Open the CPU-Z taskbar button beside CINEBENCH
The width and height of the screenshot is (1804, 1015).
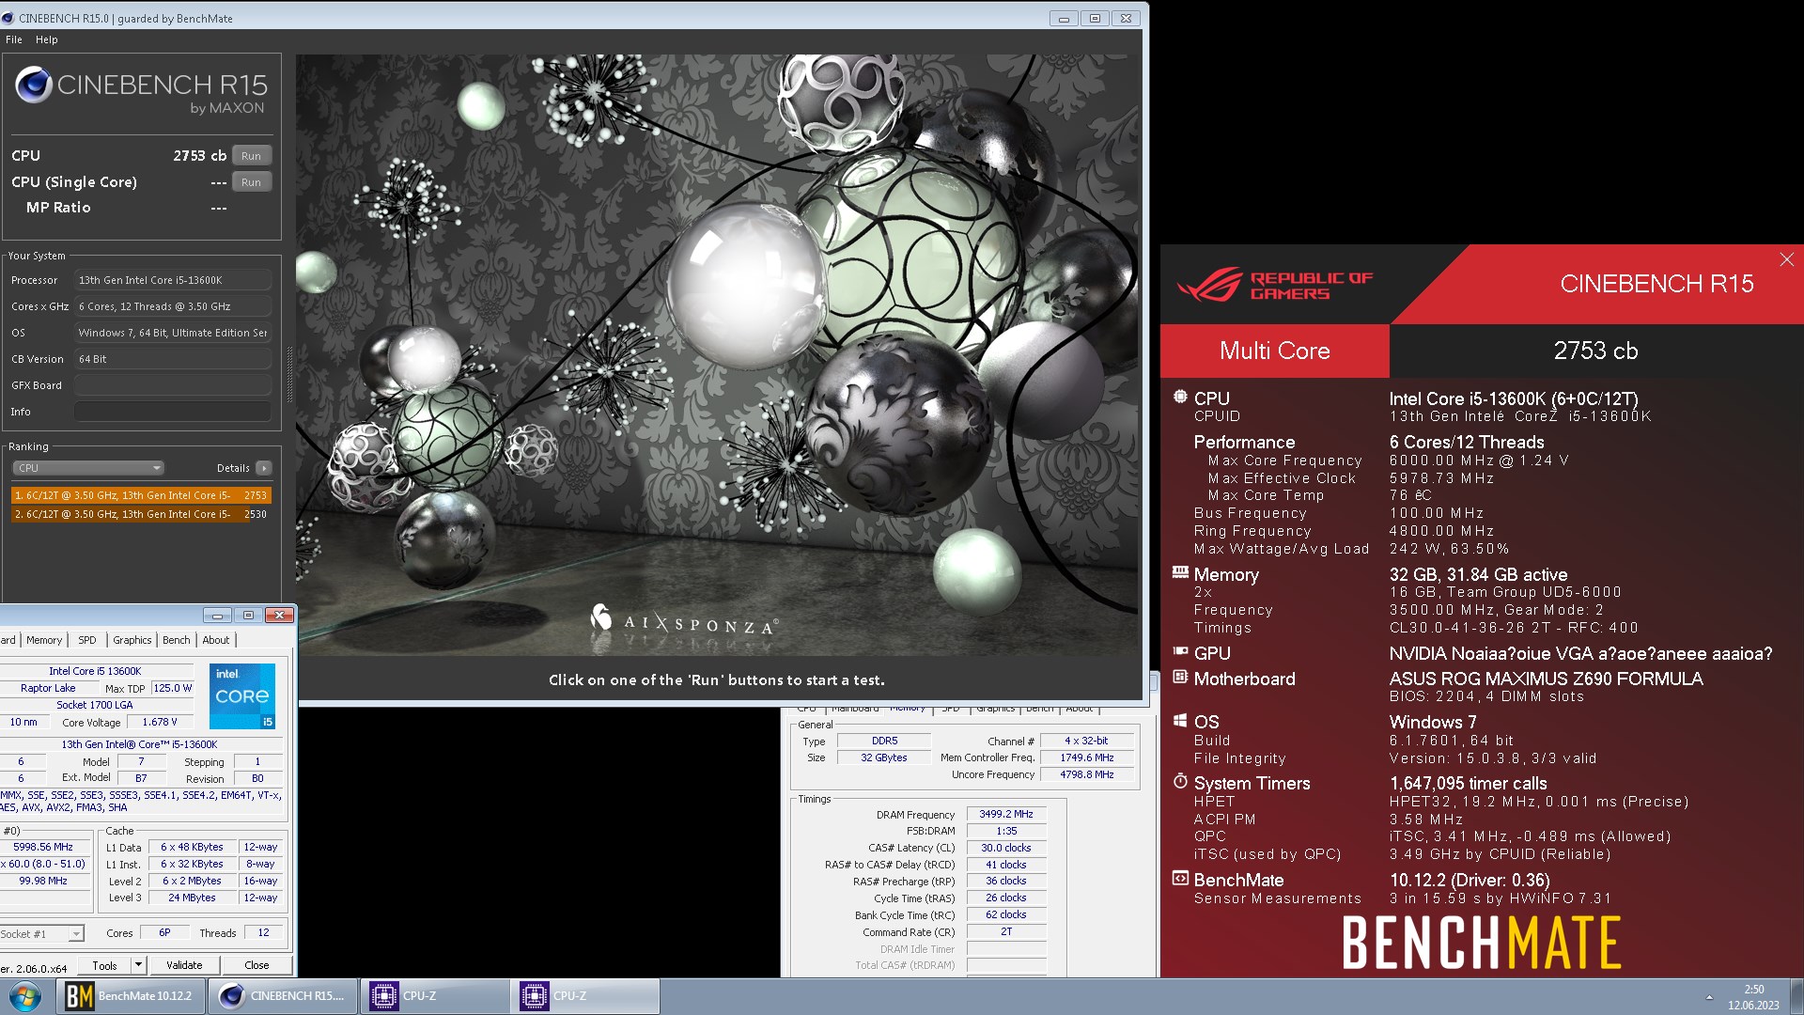coord(435,996)
